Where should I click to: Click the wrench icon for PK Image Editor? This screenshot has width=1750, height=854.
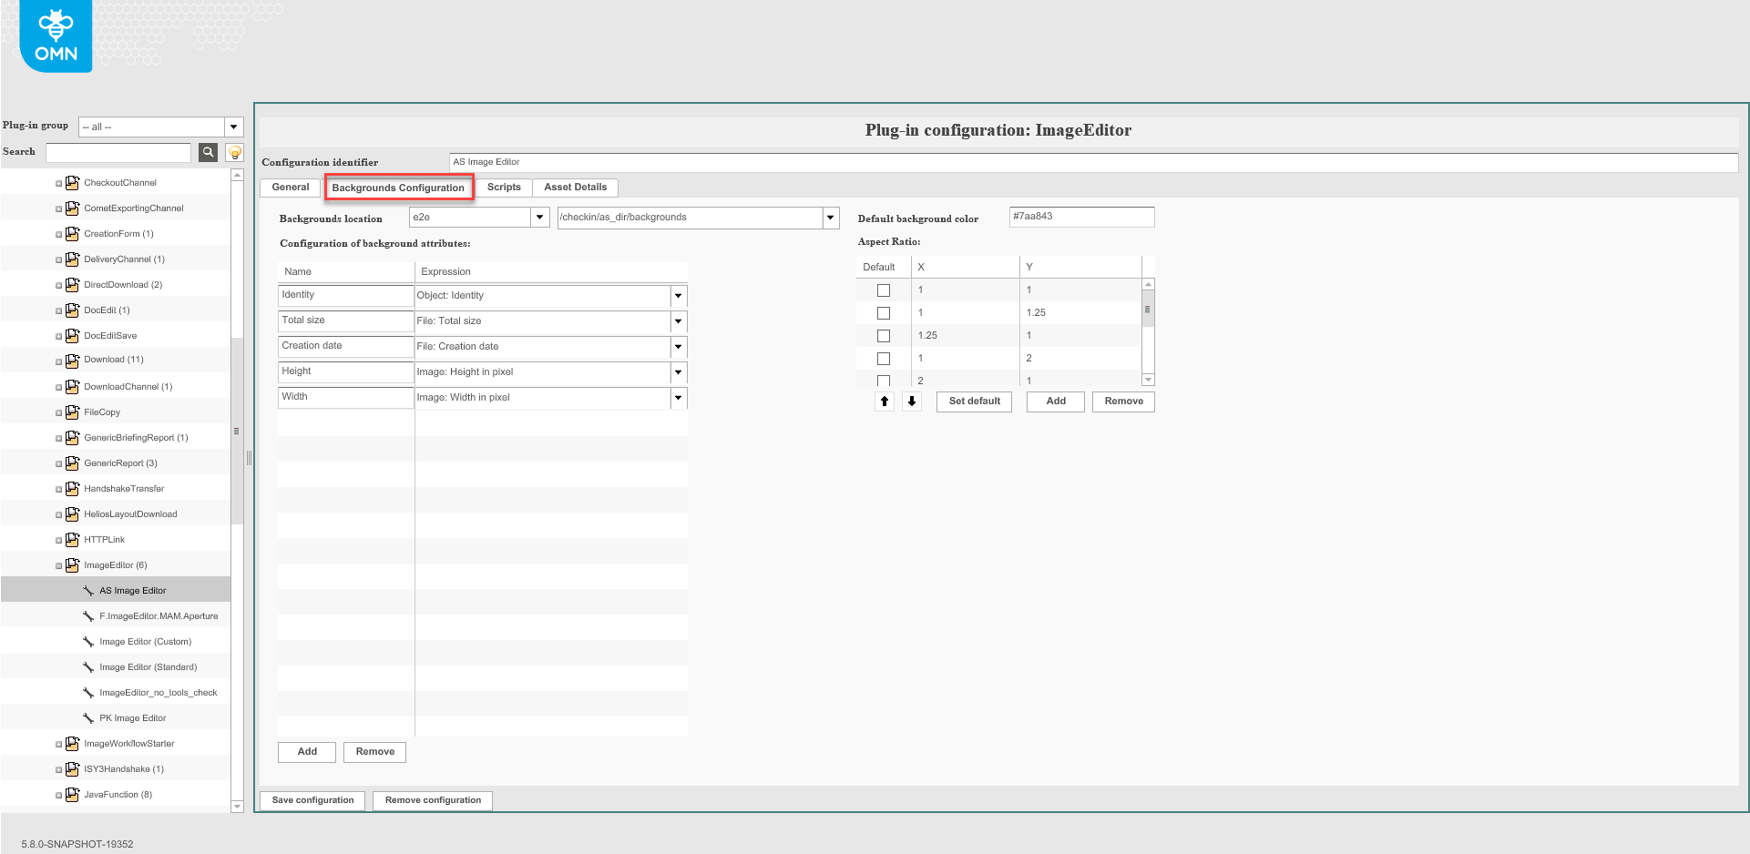pyautogui.click(x=88, y=717)
